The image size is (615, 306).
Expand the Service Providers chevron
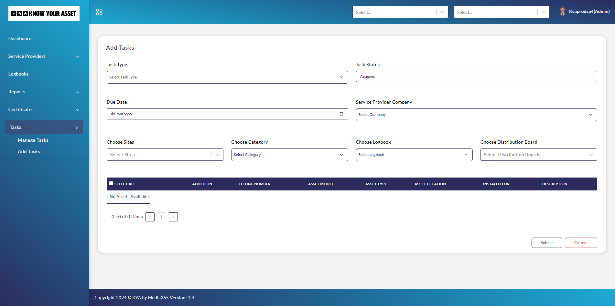coord(78,56)
